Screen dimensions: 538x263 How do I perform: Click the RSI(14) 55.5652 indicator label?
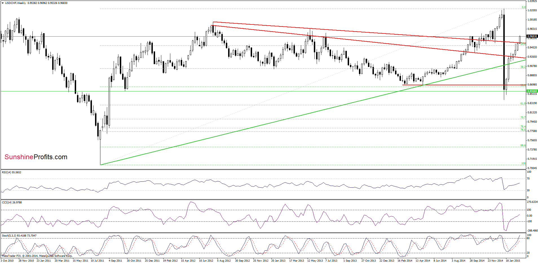(12, 172)
